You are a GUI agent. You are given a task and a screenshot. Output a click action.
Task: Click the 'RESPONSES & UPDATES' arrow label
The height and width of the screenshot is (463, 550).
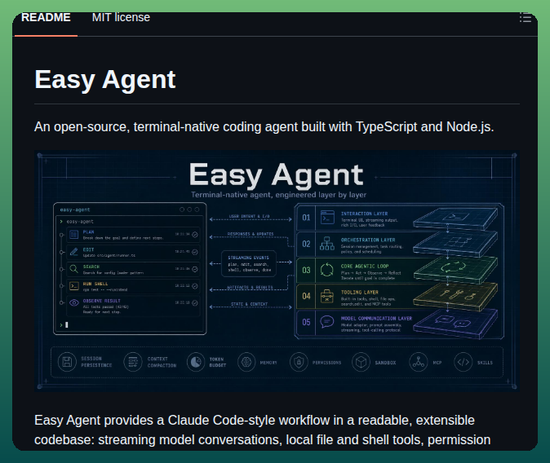251,234
